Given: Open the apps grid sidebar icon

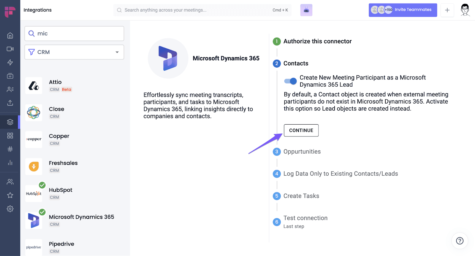Looking at the screenshot, I should coord(10,136).
